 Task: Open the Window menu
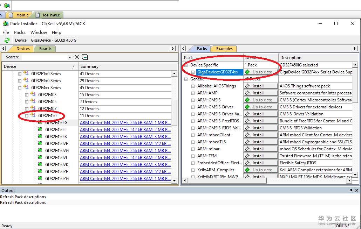click(x=39, y=33)
